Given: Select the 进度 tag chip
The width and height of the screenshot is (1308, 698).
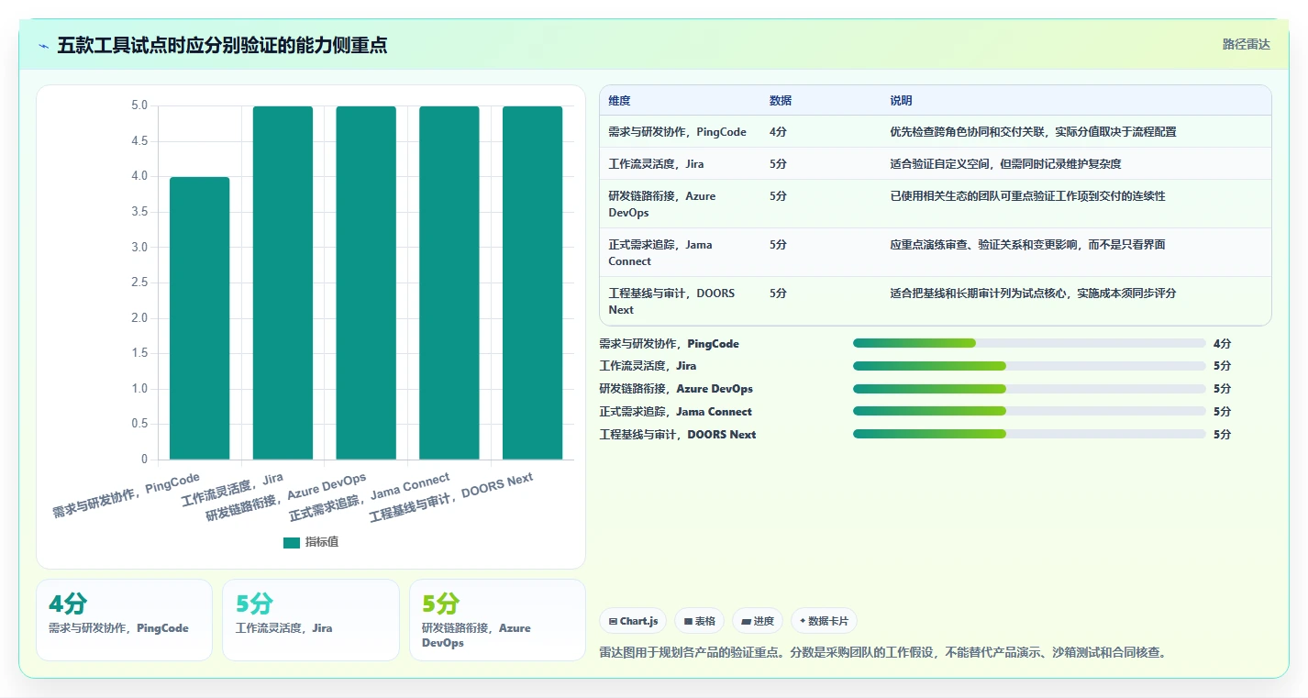Looking at the screenshot, I should 758,621.
